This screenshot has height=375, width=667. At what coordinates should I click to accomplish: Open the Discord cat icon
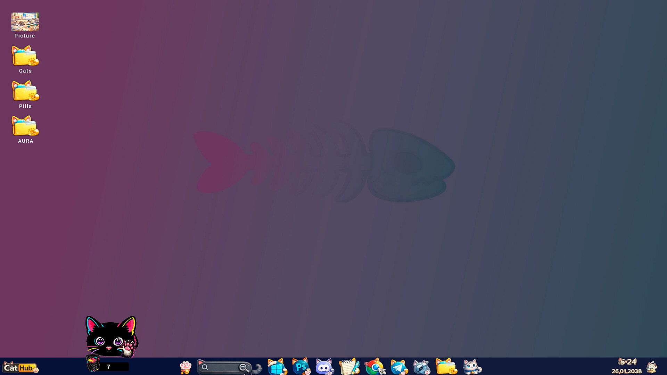point(324,367)
